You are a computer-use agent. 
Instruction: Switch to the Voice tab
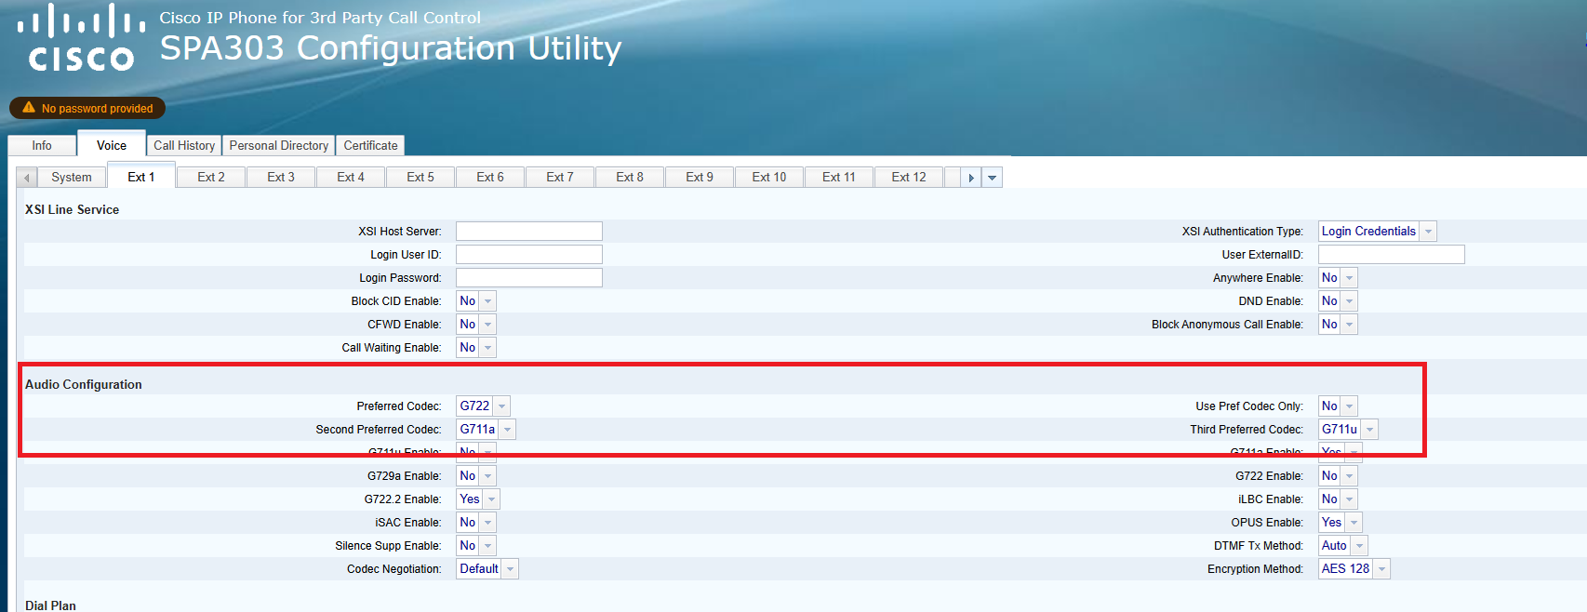pyautogui.click(x=112, y=145)
